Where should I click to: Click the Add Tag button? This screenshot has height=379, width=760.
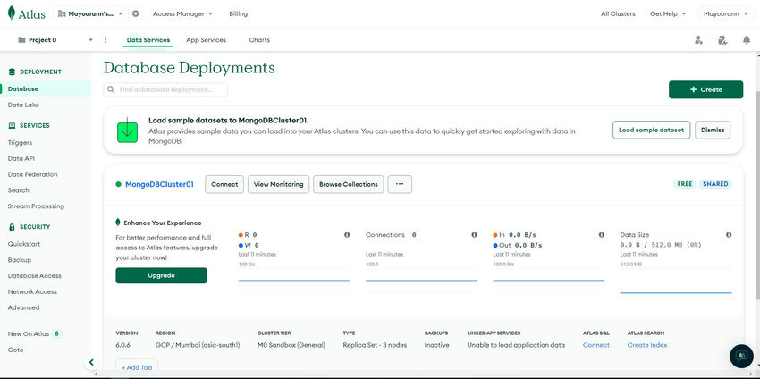[x=137, y=367]
